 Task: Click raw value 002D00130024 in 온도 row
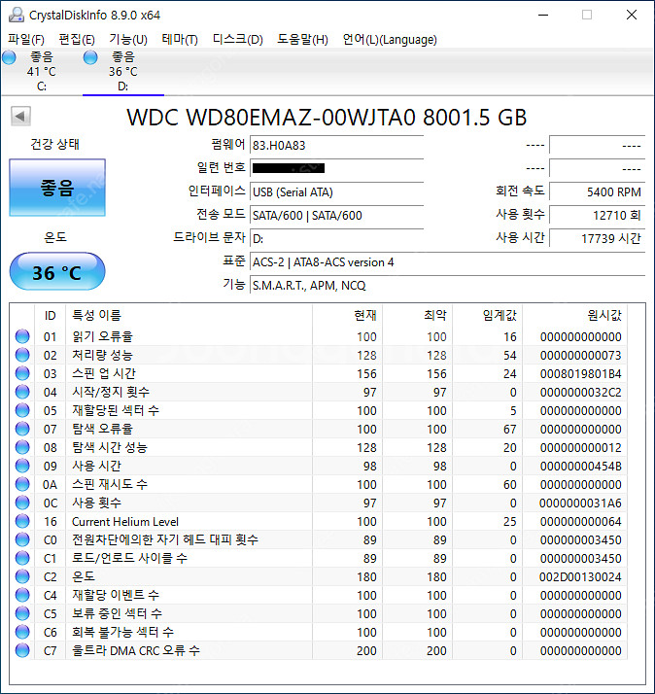point(580,577)
